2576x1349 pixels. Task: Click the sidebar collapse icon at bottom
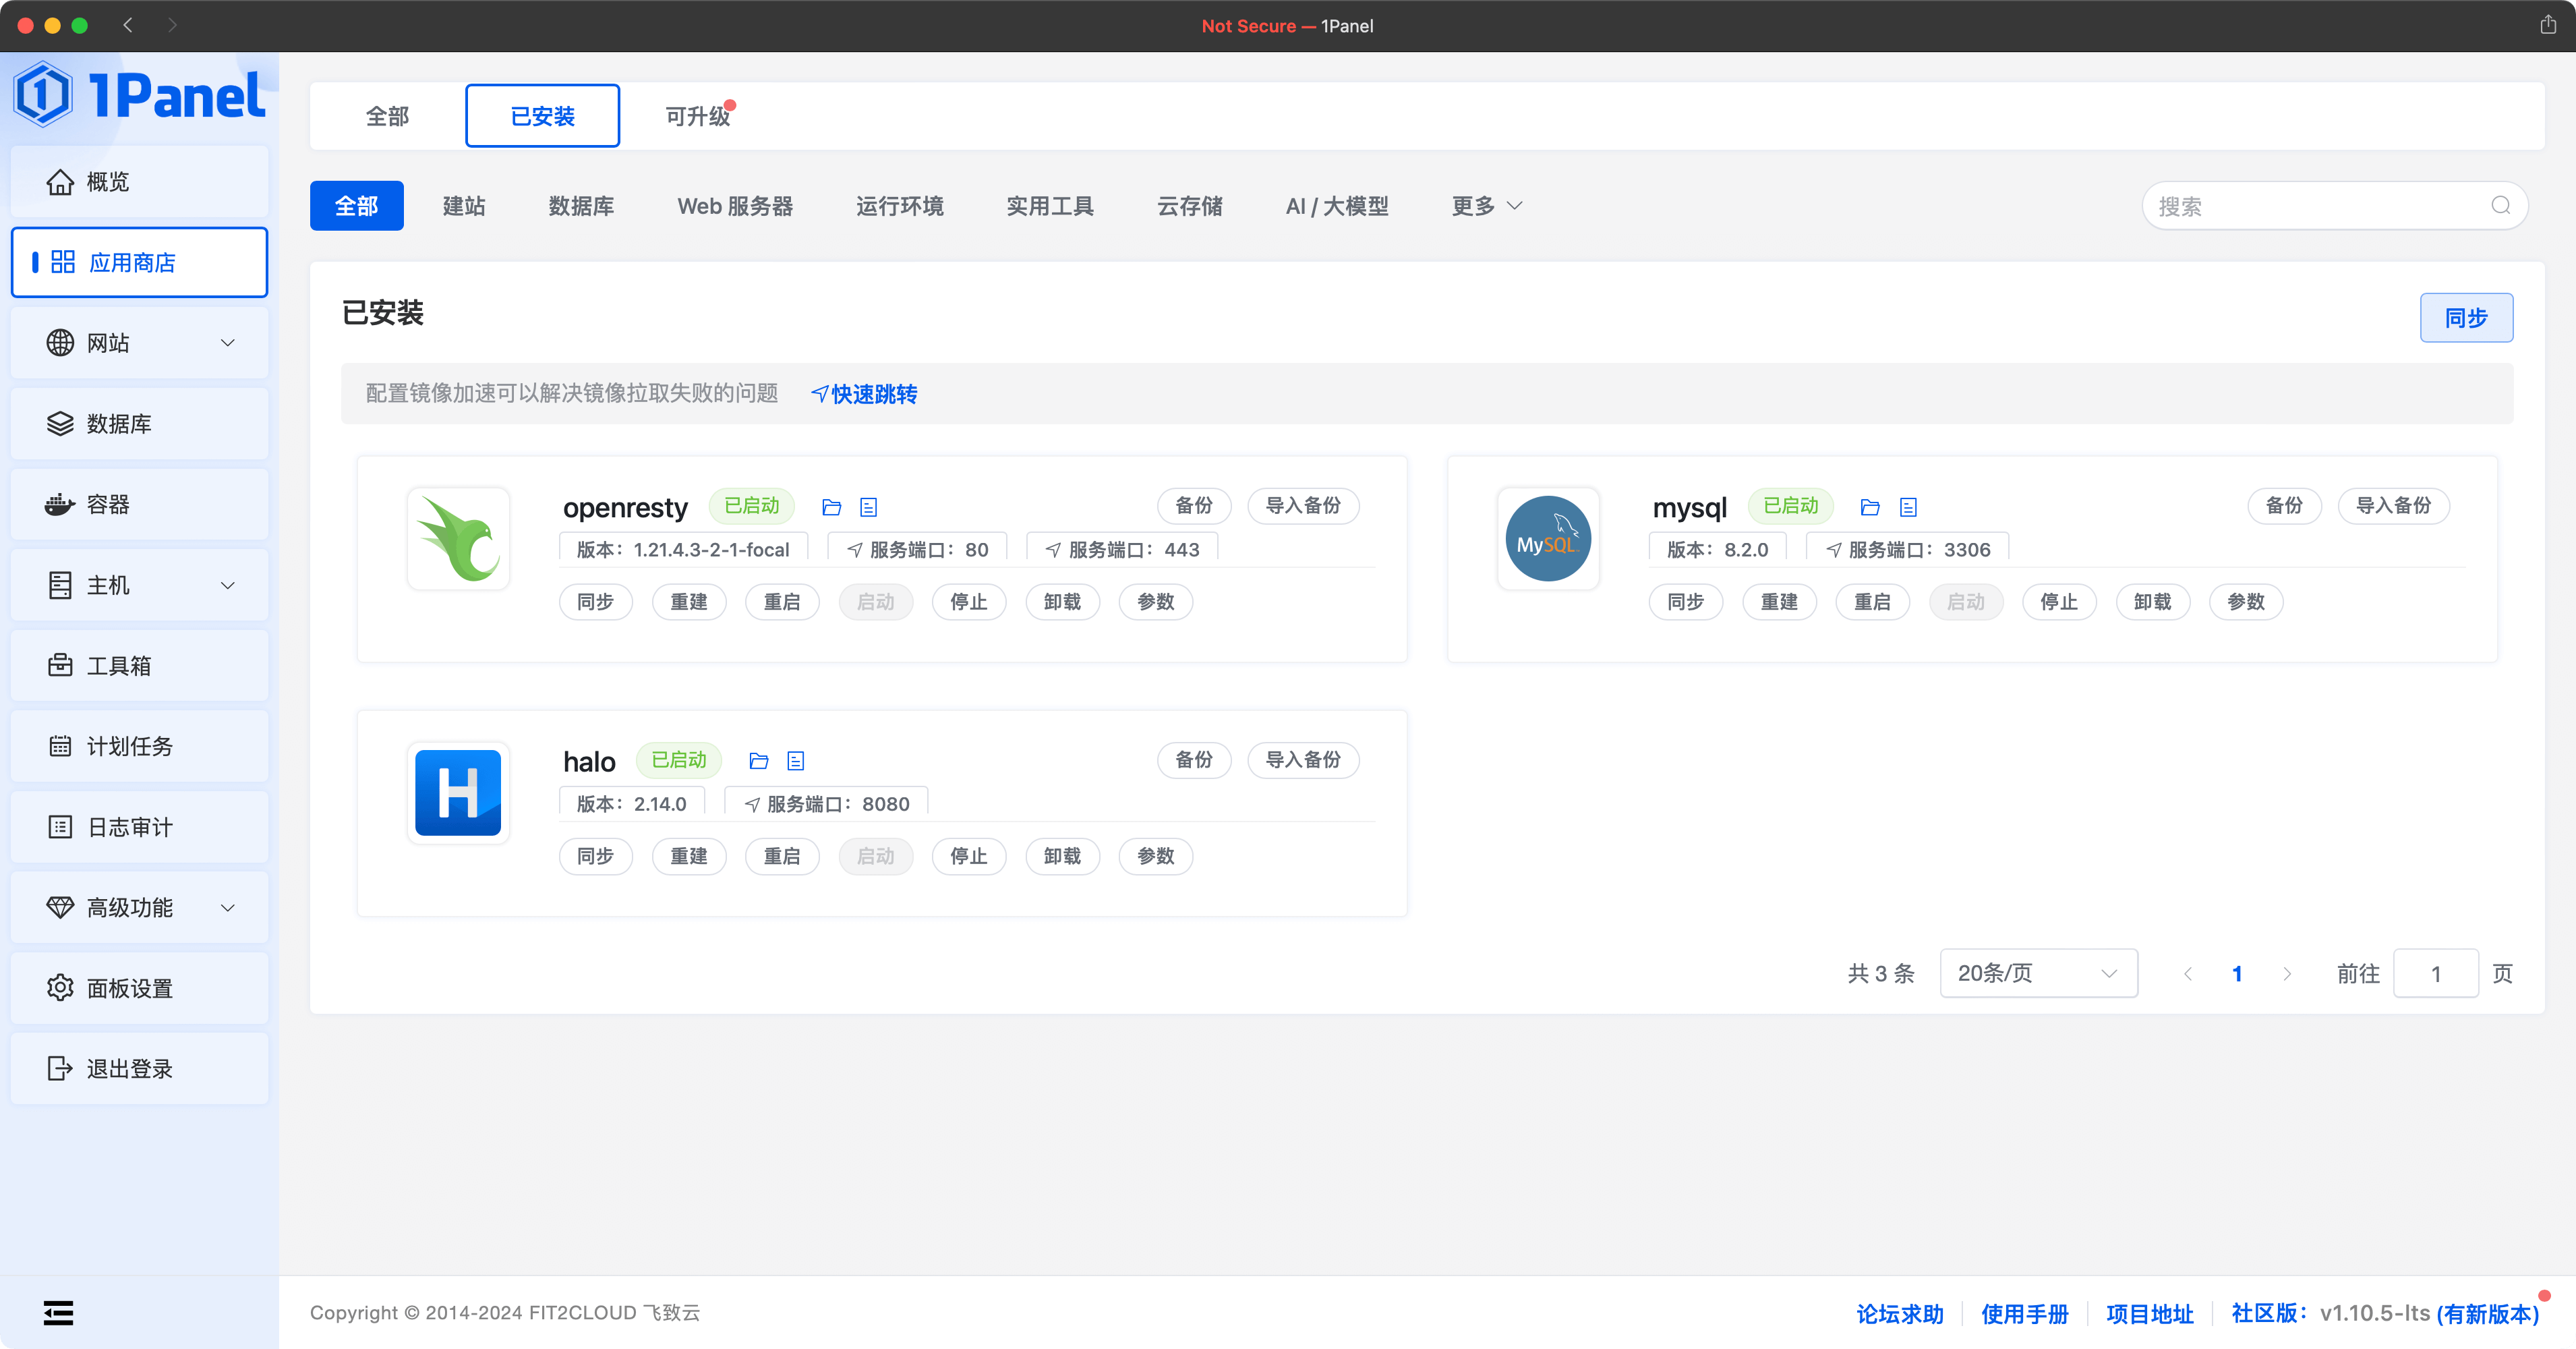pyautogui.click(x=58, y=1312)
